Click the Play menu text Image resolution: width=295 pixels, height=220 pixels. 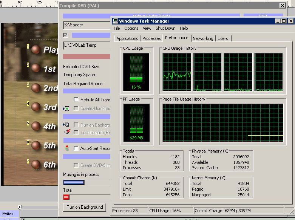coord(50,50)
